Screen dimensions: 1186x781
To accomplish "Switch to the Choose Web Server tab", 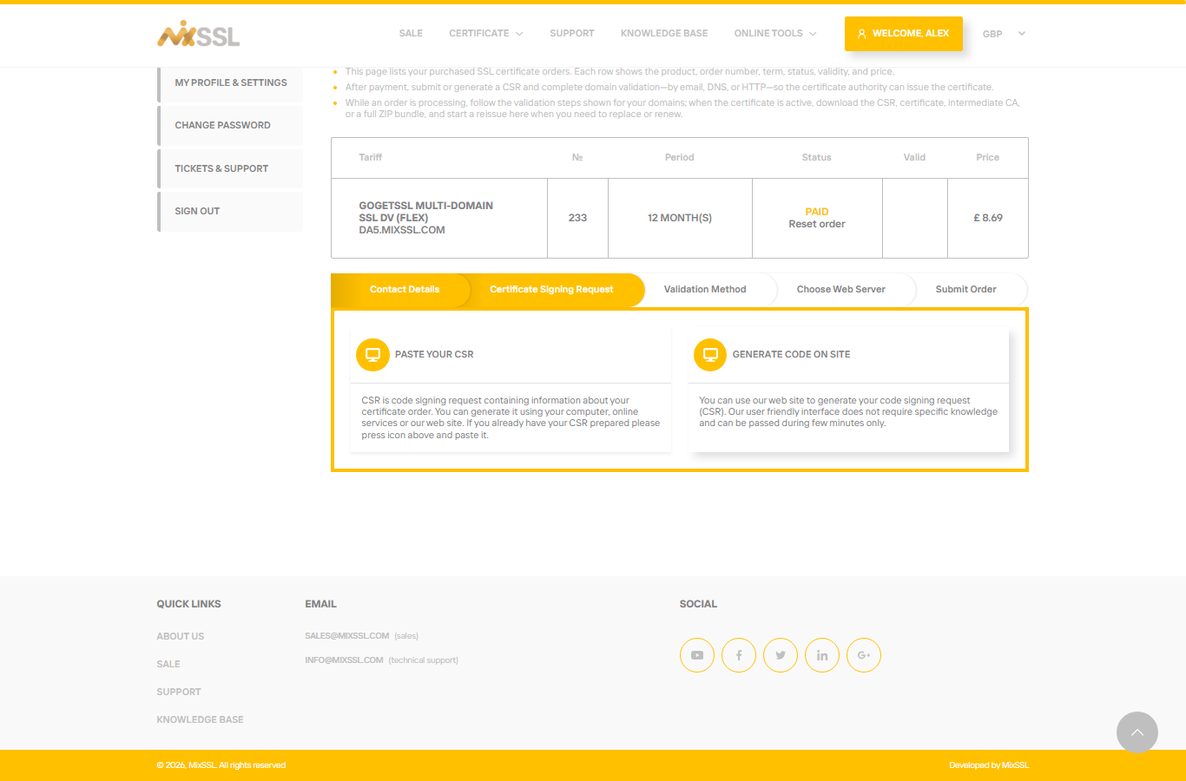I will (x=841, y=289).
